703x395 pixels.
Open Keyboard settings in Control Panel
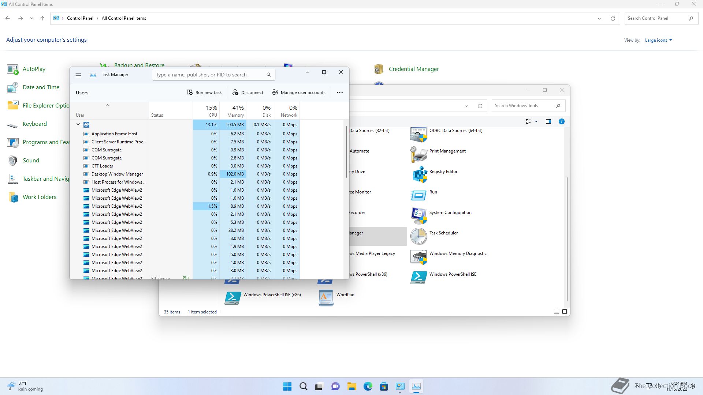(x=27, y=124)
